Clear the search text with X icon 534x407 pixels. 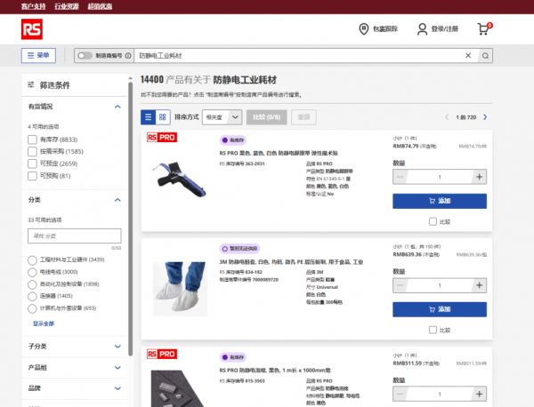coord(468,55)
